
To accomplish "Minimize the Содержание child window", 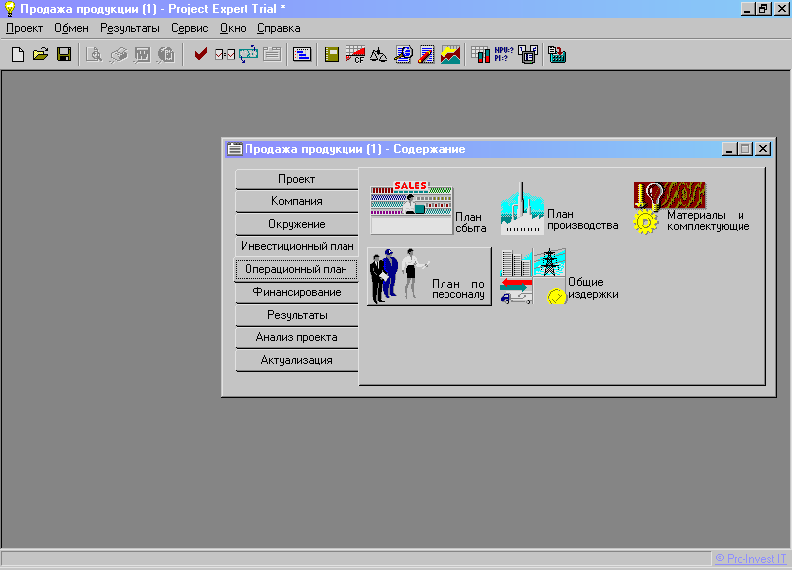I will point(729,149).
